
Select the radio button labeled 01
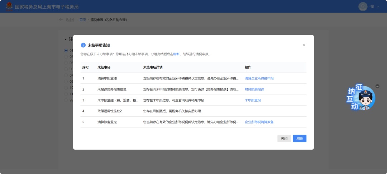[66, 50]
